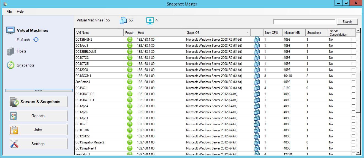Select the DC1SnapMast1 VM name cell
Image resolution: width=364 pixels, height=158 pixels.
tap(99, 148)
